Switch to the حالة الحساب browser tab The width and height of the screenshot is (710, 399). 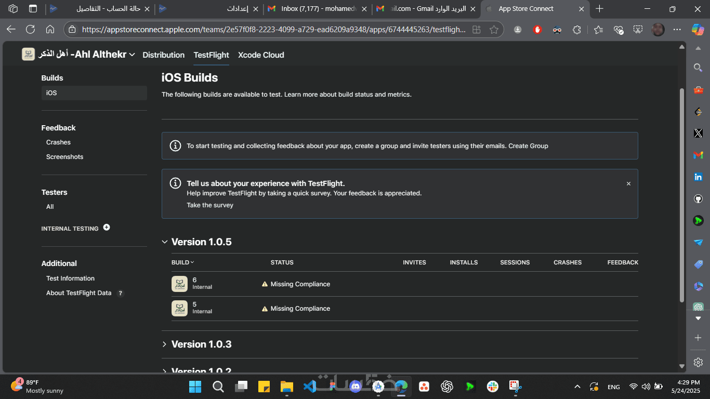(x=100, y=9)
